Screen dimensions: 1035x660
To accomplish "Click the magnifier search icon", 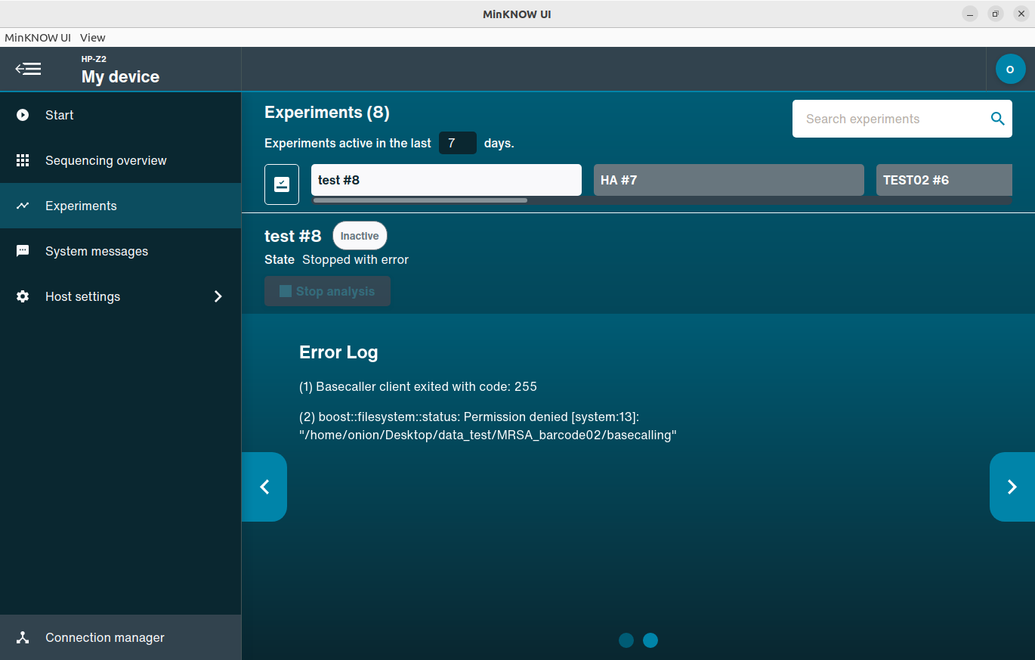I will pos(997,119).
